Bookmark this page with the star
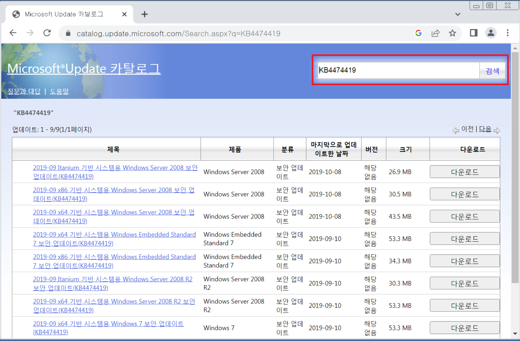Screen dimensions: 520x341 452,33
